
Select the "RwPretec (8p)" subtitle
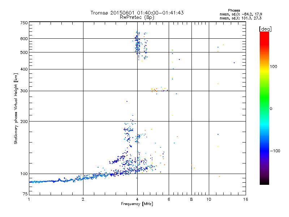[x=137, y=17]
